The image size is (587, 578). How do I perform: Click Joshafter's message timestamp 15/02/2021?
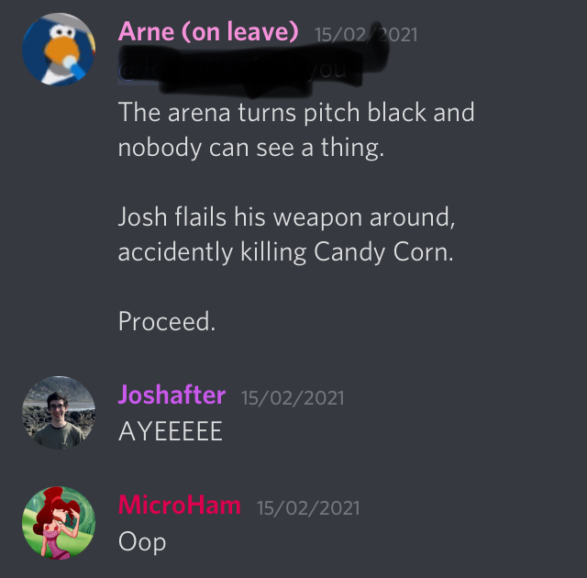click(293, 398)
